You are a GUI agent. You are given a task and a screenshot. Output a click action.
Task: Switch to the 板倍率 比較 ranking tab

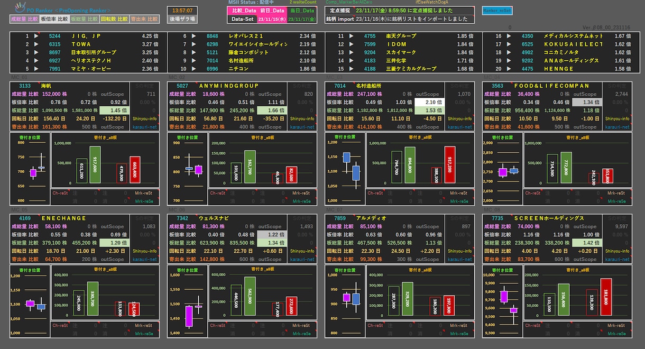point(54,19)
